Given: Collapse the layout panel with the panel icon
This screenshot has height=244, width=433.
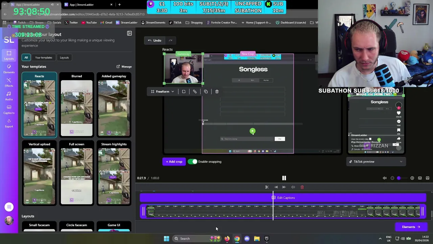Looking at the screenshot, I should [x=129, y=33].
